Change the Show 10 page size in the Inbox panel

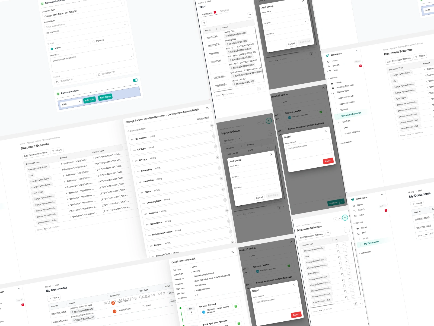click(224, 95)
